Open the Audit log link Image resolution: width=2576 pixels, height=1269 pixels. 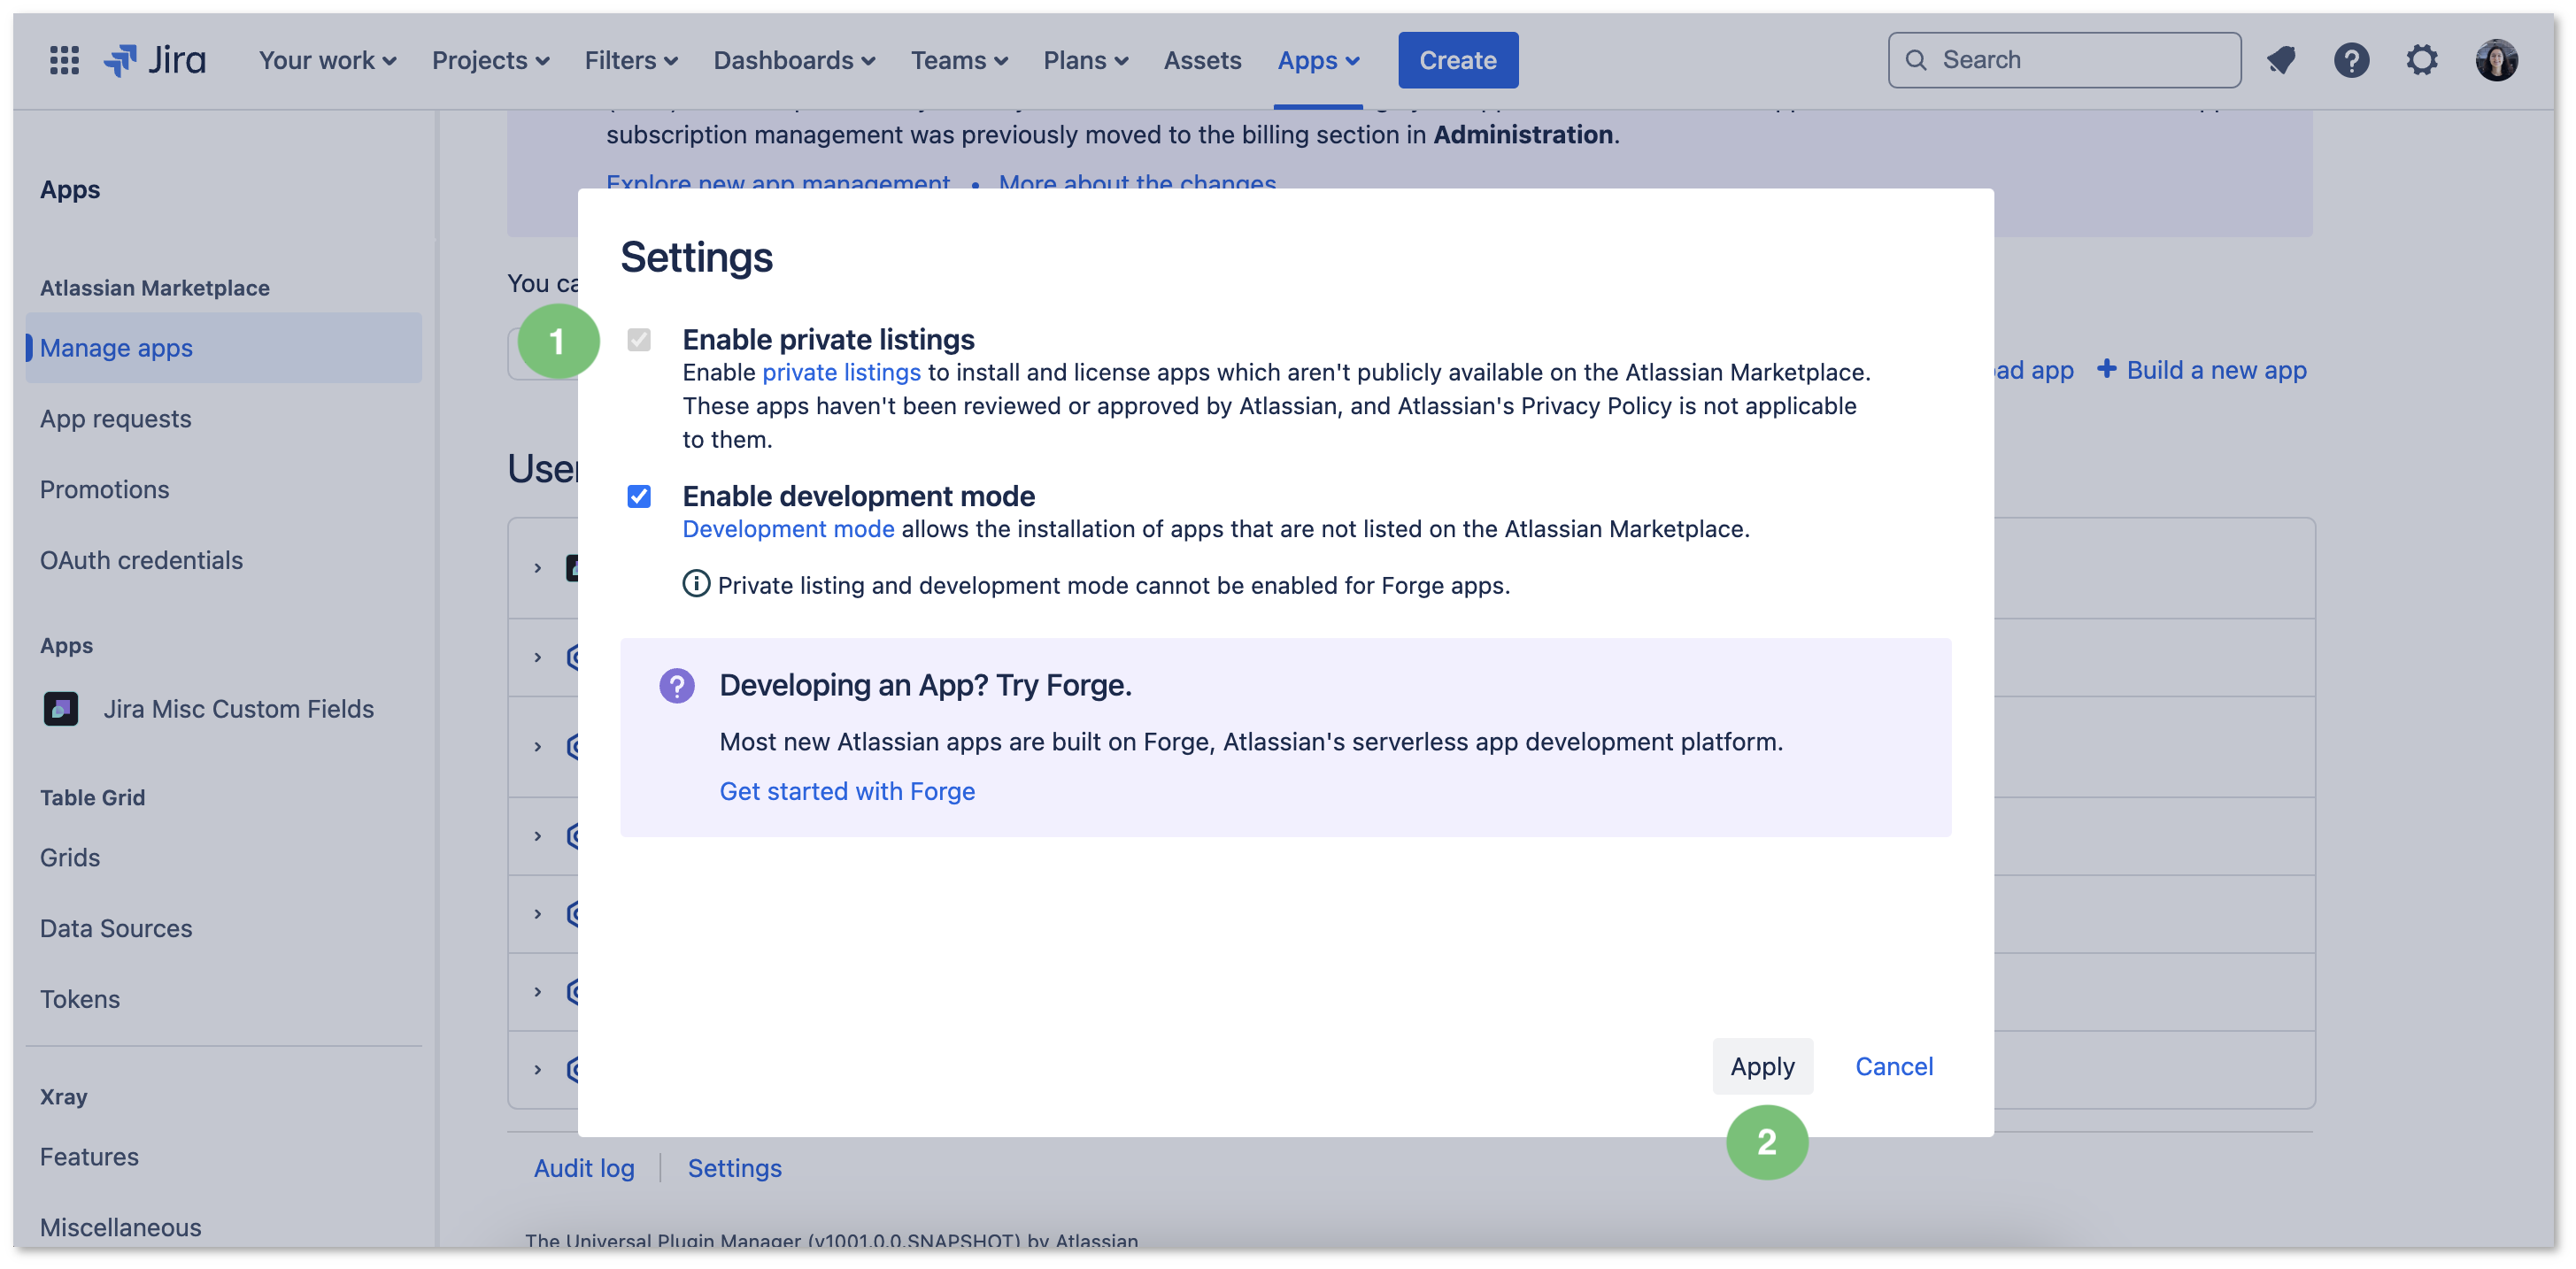[x=584, y=1168]
